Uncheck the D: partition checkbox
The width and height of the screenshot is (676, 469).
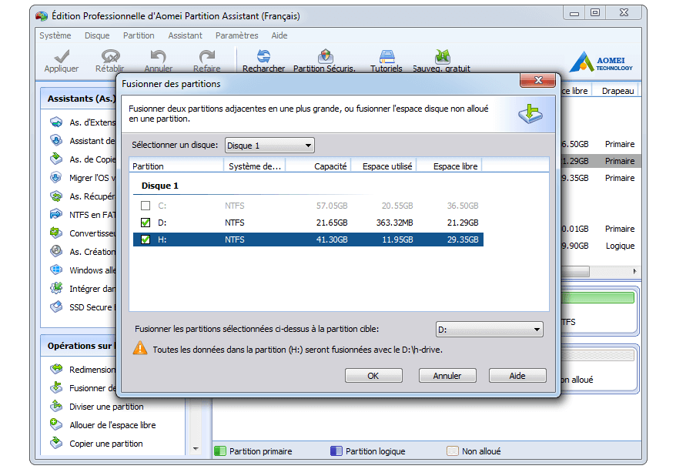(x=146, y=223)
